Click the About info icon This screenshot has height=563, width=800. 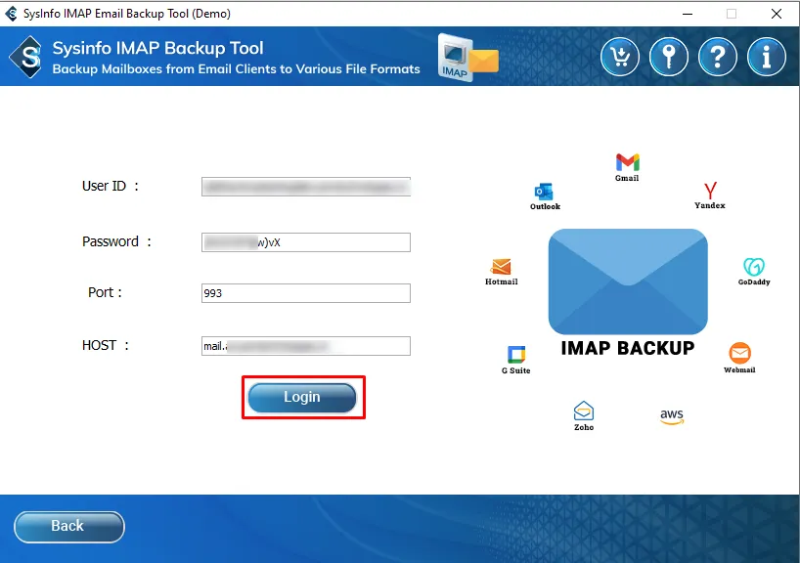(767, 57)
